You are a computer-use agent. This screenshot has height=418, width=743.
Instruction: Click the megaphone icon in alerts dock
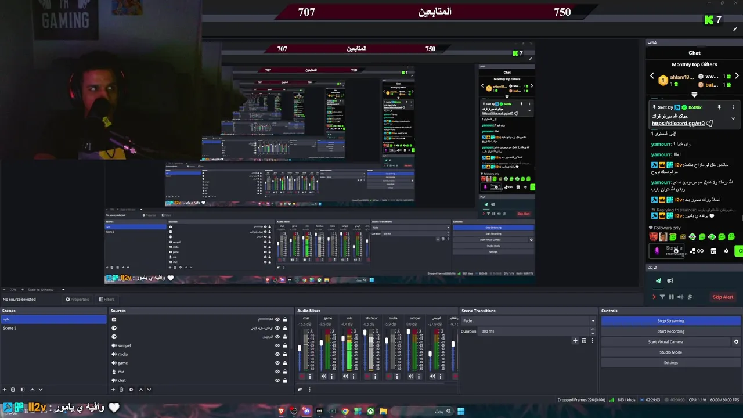coord(670,281)
